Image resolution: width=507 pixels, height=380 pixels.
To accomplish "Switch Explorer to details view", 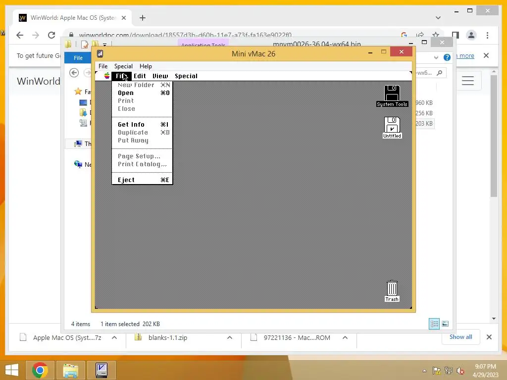I will [x=434, y=324].
